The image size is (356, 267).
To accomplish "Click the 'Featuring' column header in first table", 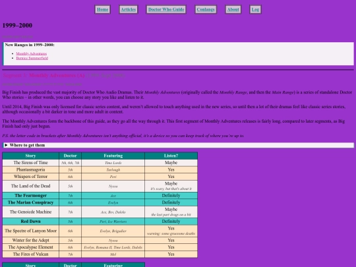I will click(113, 156).
